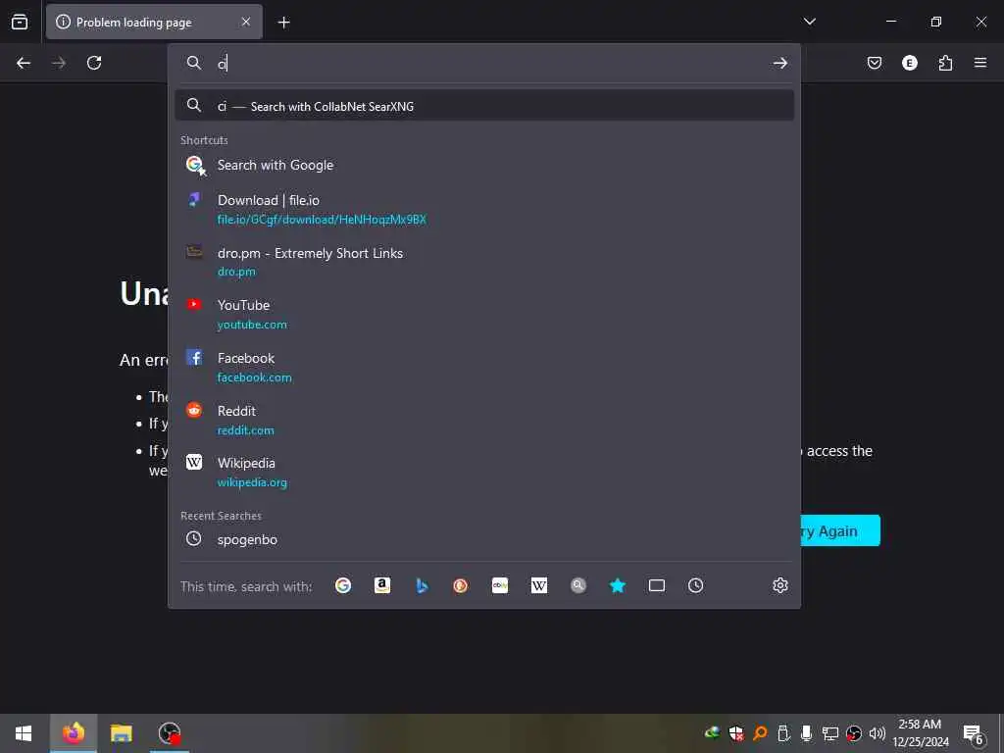Search this time with Amazon icon
The height and width of the screenshot is (753, 1004).
(x=382, y=585)
